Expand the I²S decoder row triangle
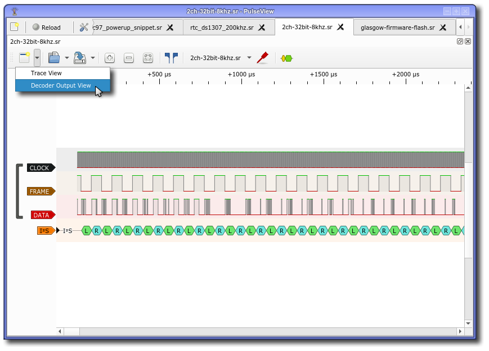Image resolution: width=489 pixels, height=351 pixels. point(58,231)
